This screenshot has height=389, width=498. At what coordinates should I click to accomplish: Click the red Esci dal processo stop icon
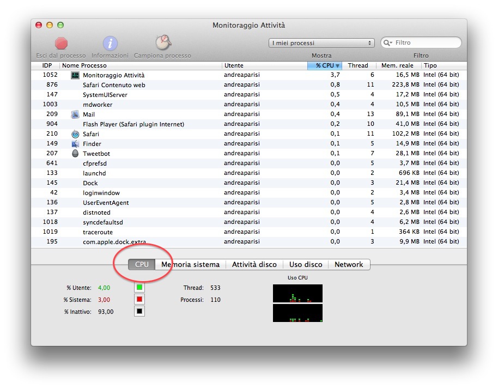tap(61, 44)
